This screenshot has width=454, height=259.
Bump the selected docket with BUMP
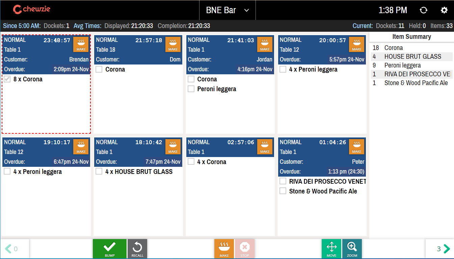pos(110,249)
